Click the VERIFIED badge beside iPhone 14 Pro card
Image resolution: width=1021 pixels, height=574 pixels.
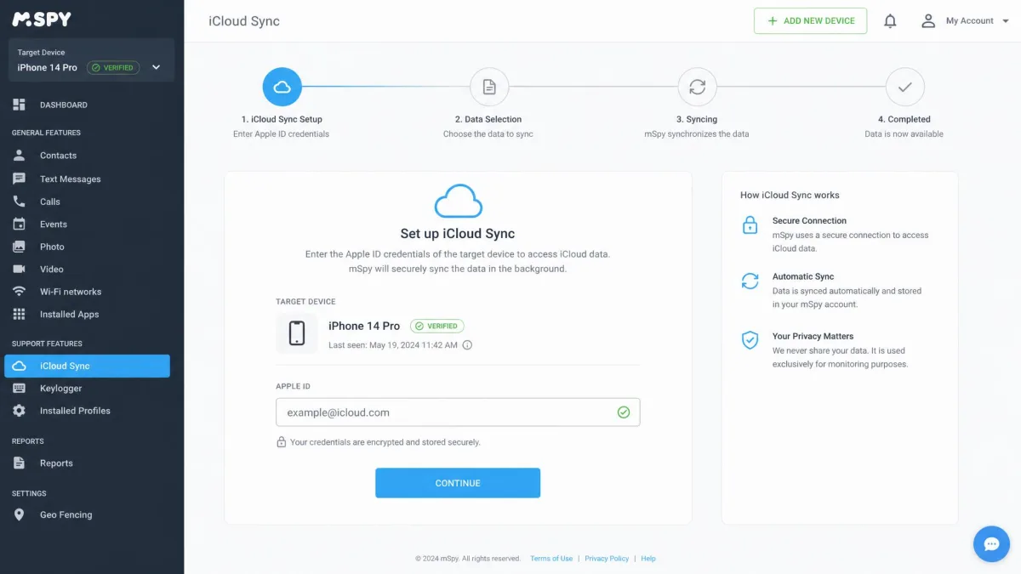[436, 326]
